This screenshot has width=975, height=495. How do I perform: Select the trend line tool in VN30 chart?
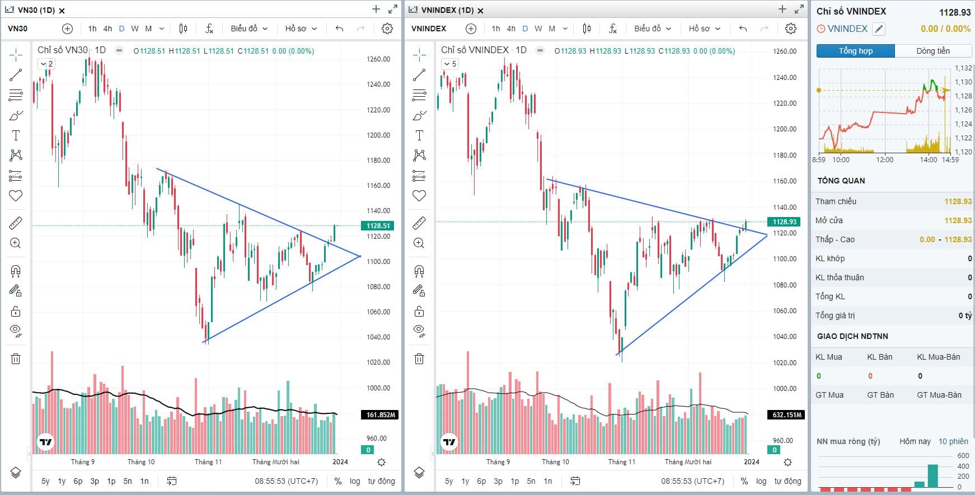16,75
